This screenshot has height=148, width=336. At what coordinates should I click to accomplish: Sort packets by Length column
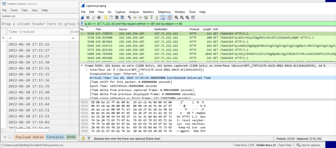tap(207, 29)
